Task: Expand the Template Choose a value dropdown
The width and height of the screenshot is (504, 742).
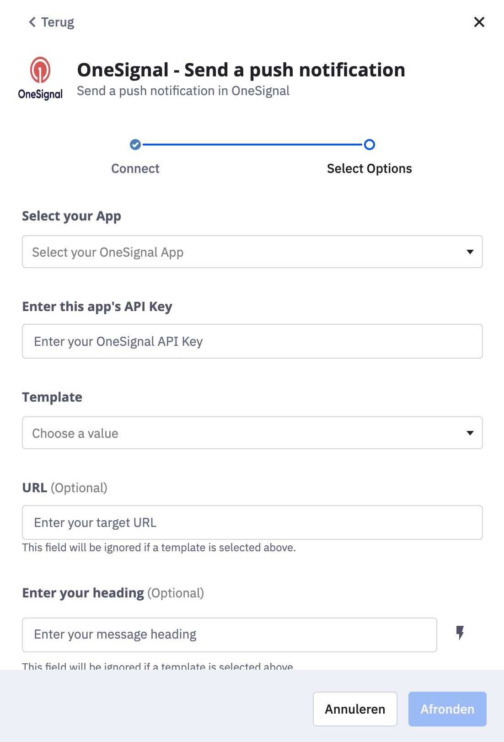Action: coord(252,433)
